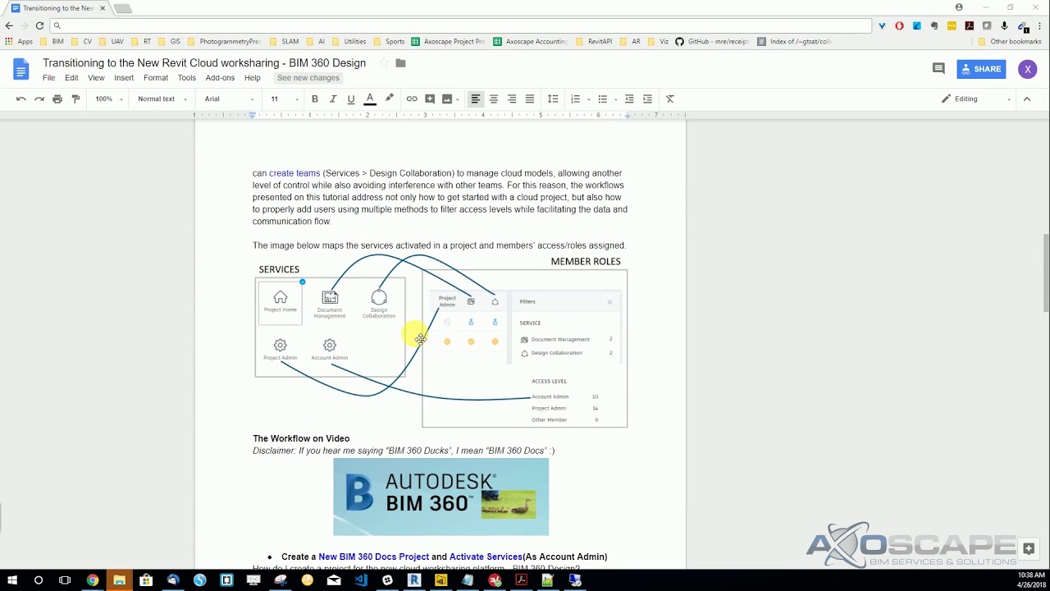Star this document

point(383,63)
